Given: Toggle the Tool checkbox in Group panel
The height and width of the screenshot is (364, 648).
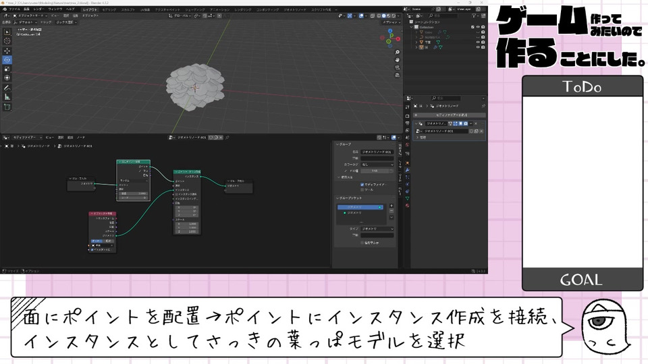Looking at the screenshot, I should [362, 189].
